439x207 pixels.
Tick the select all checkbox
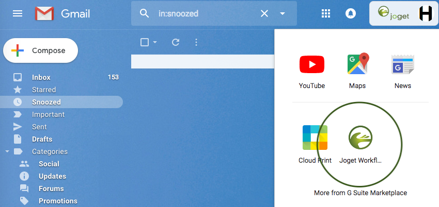[145, 42]
